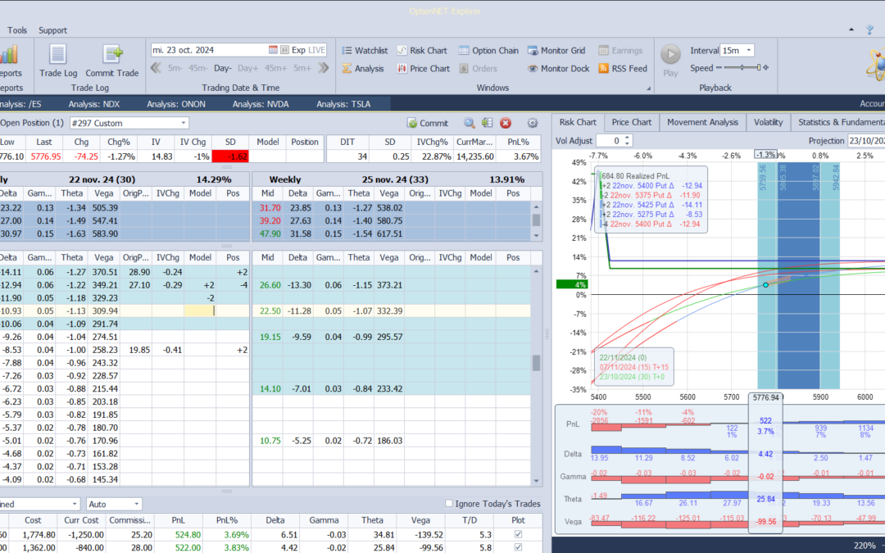
Task: Click the magnifier search icon near Commit
Action: (469, 123)
